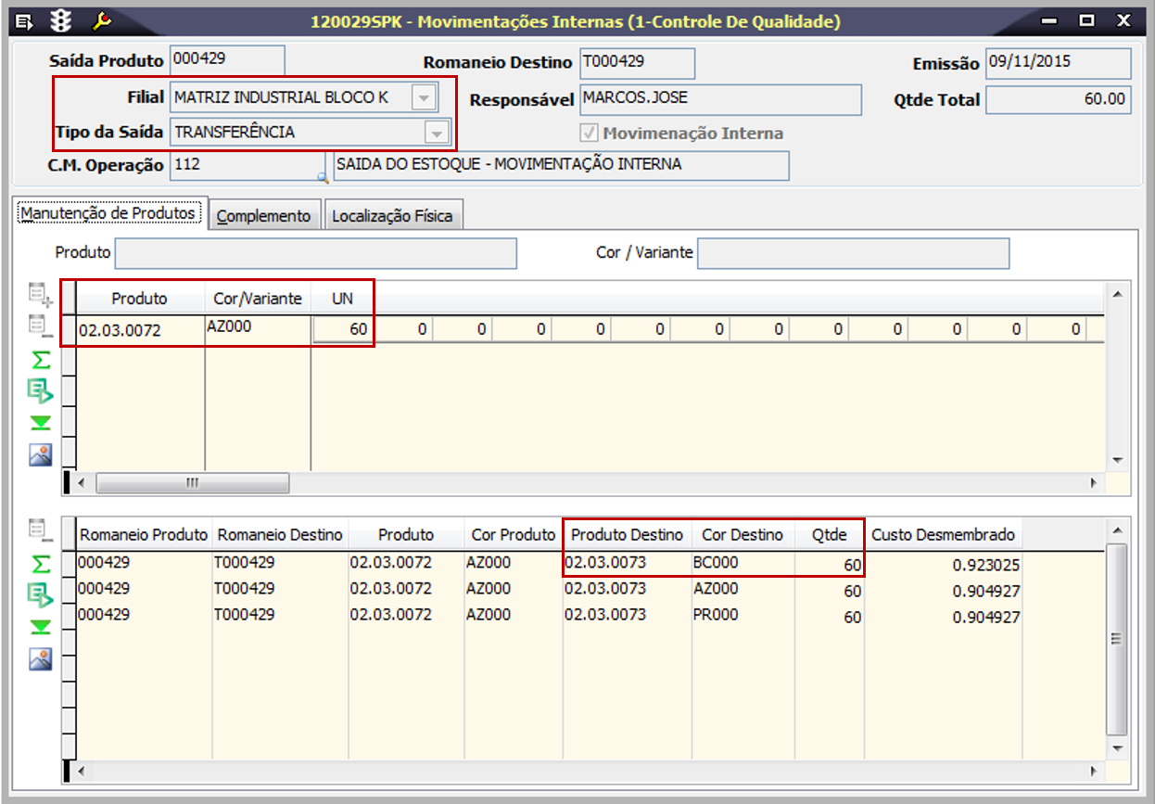Click the traffic light icon in title bar
Image resolution: width=1155 pixels, height=804 pixels.
point(62,20)
